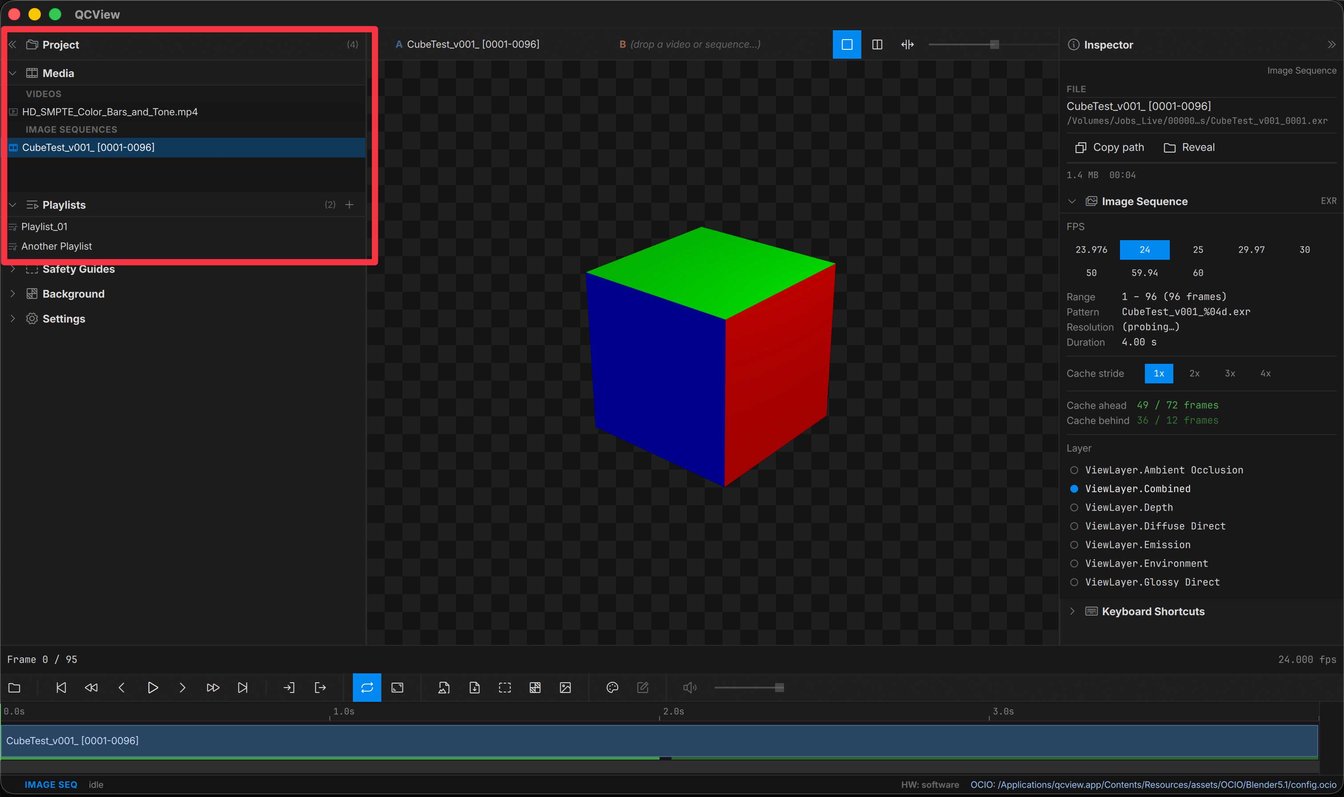Set FPS to 23.976
The image size is (1344, 797).
1091,250
